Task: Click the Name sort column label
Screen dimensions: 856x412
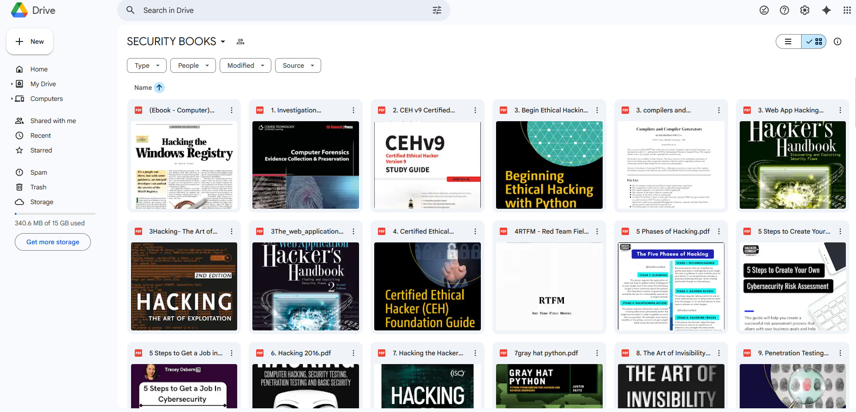Action: coord(143,88)
